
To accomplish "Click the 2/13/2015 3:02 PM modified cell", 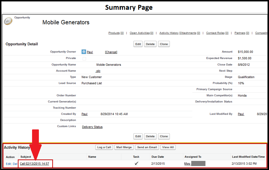I will tap(244, 164).
